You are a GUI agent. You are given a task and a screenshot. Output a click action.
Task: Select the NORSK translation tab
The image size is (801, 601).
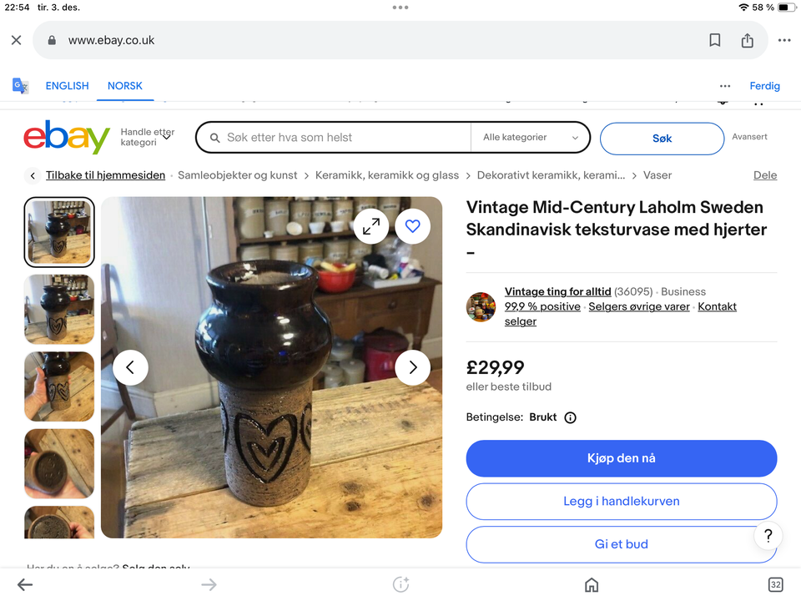(x=124, y=86)
